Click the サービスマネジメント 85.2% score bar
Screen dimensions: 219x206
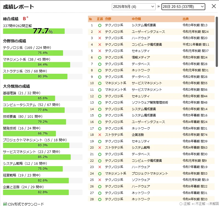43,157
